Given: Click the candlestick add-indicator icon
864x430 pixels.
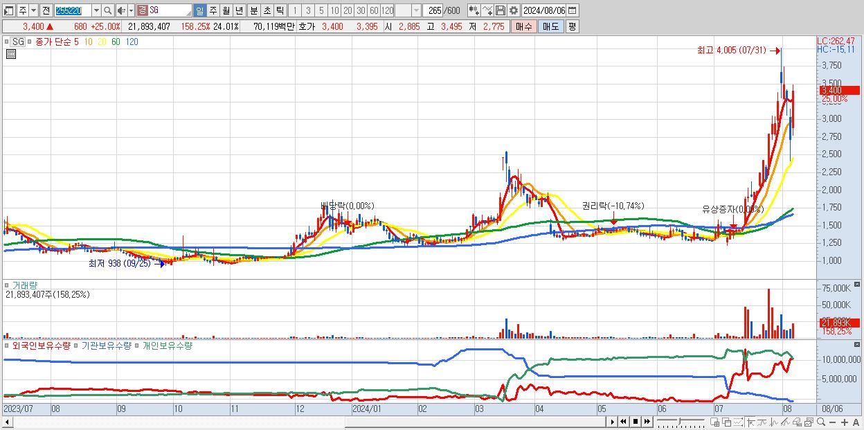Looking at the screenshot, I should [x=474, y=10].
